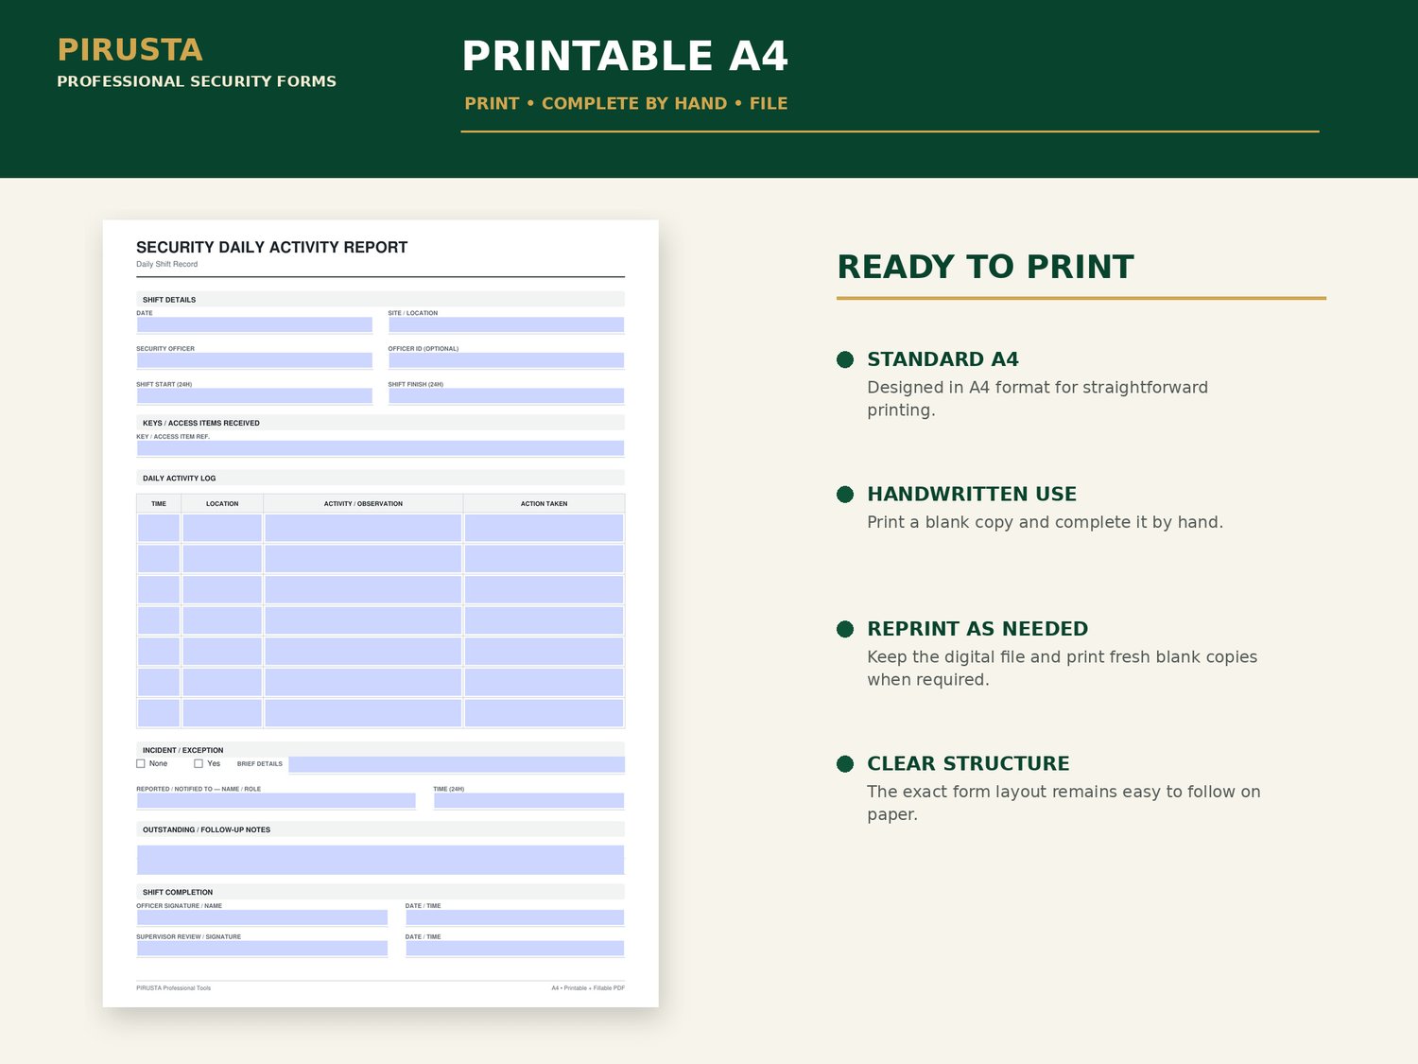The height and width of the screenshot is (1064, 1418).
Task: Click the Reported / Notified To name field
Action: (276, 800)
